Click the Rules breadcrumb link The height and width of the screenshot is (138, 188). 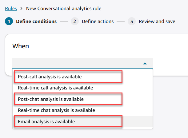[11, 8]
